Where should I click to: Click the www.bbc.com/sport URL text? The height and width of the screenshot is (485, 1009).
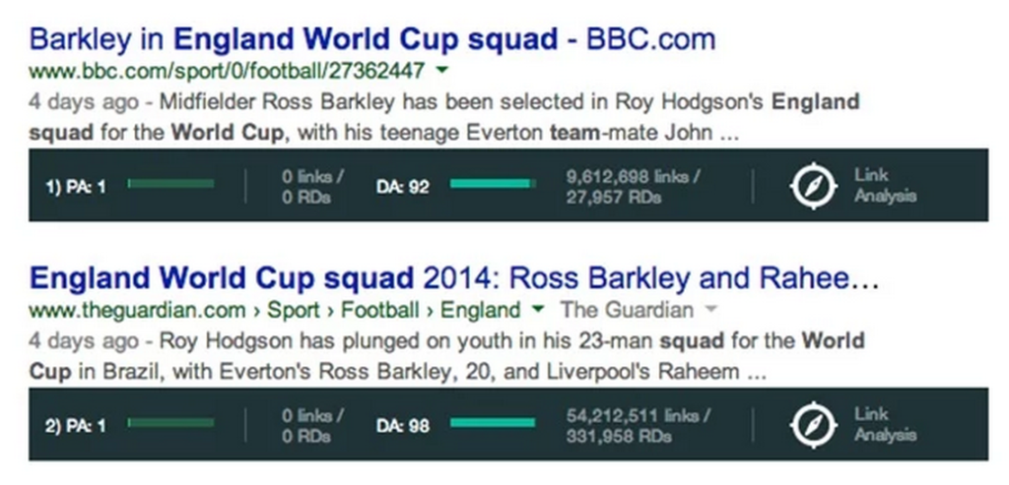[x=227, y=70]
